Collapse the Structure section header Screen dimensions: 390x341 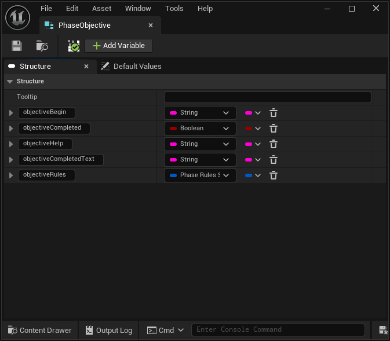point(10,82)
